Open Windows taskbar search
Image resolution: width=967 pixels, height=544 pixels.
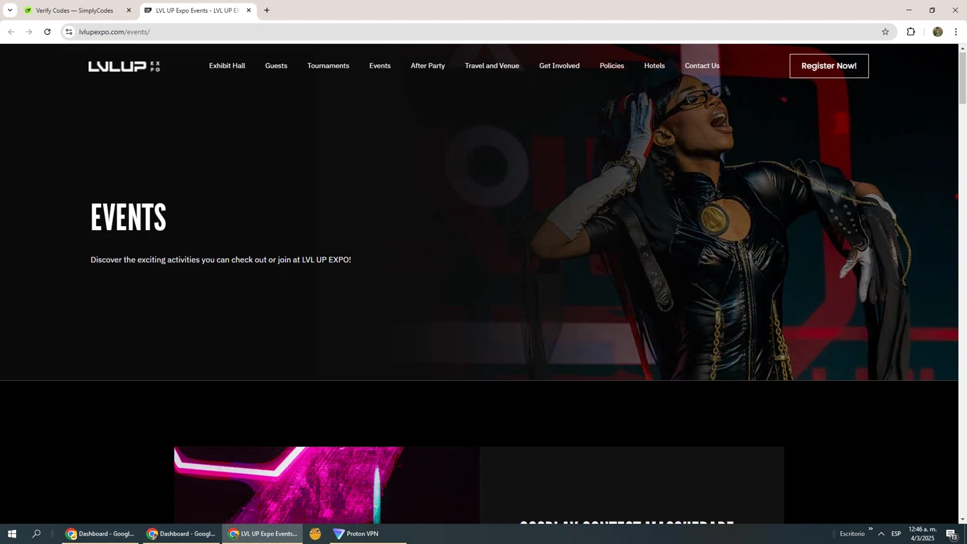[x=37, y=534]
